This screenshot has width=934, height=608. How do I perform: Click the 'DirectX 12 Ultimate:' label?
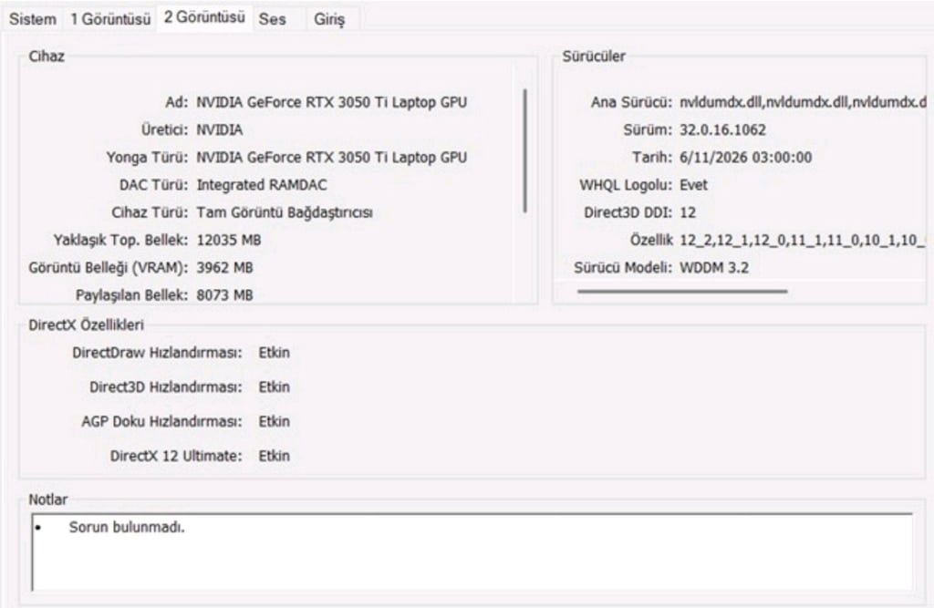pyautogui.click(x=176, y=456)
